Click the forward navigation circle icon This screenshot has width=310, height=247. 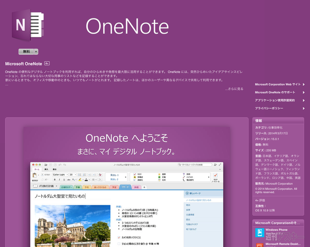coord(55,164)
